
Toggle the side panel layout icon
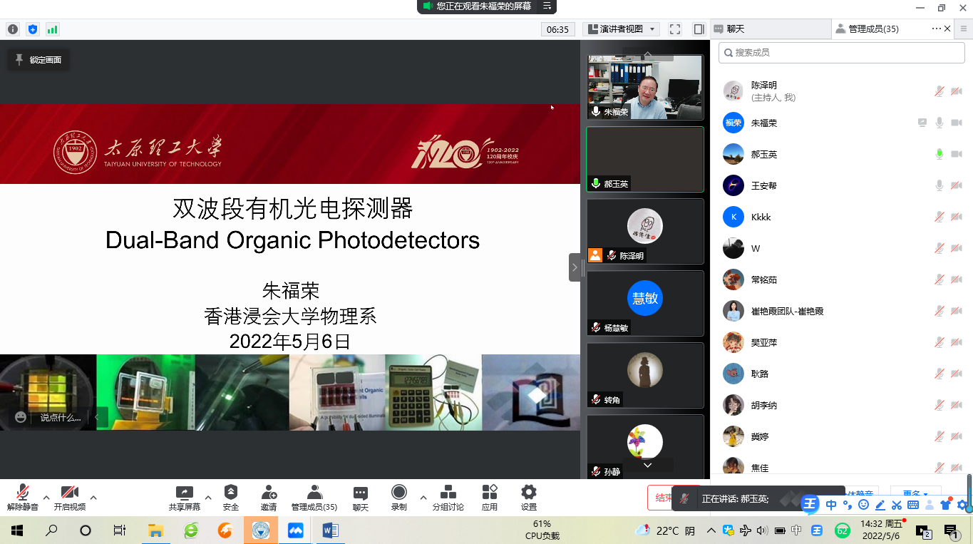click(x=699, y=29)
